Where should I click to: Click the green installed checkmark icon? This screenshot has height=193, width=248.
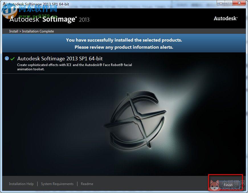pyautogui.click(x=13, y=59)
